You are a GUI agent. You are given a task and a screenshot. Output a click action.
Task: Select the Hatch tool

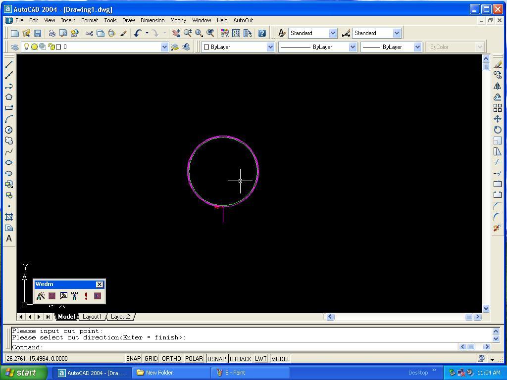(9, 217)
